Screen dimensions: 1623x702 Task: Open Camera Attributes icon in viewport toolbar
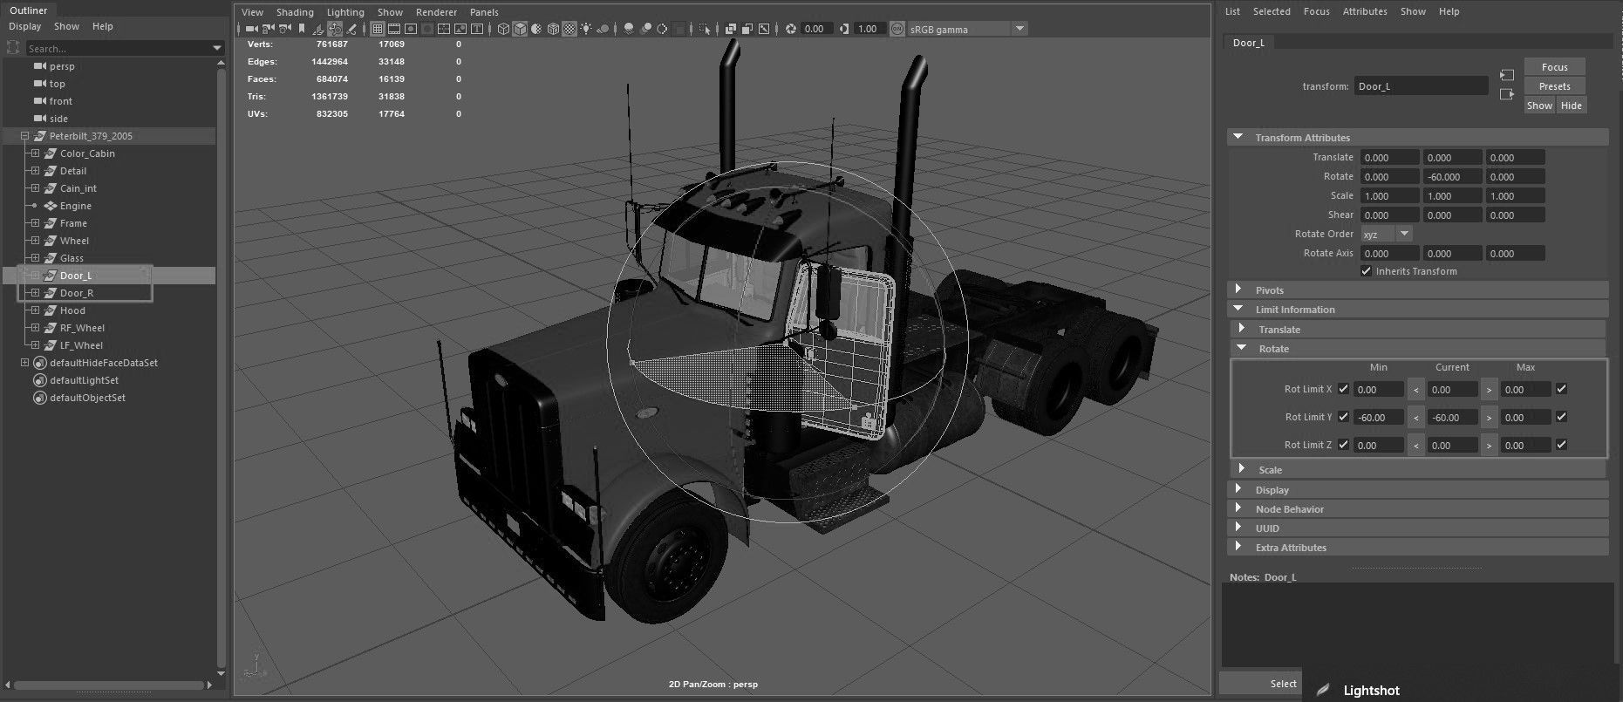coord(284,29)
